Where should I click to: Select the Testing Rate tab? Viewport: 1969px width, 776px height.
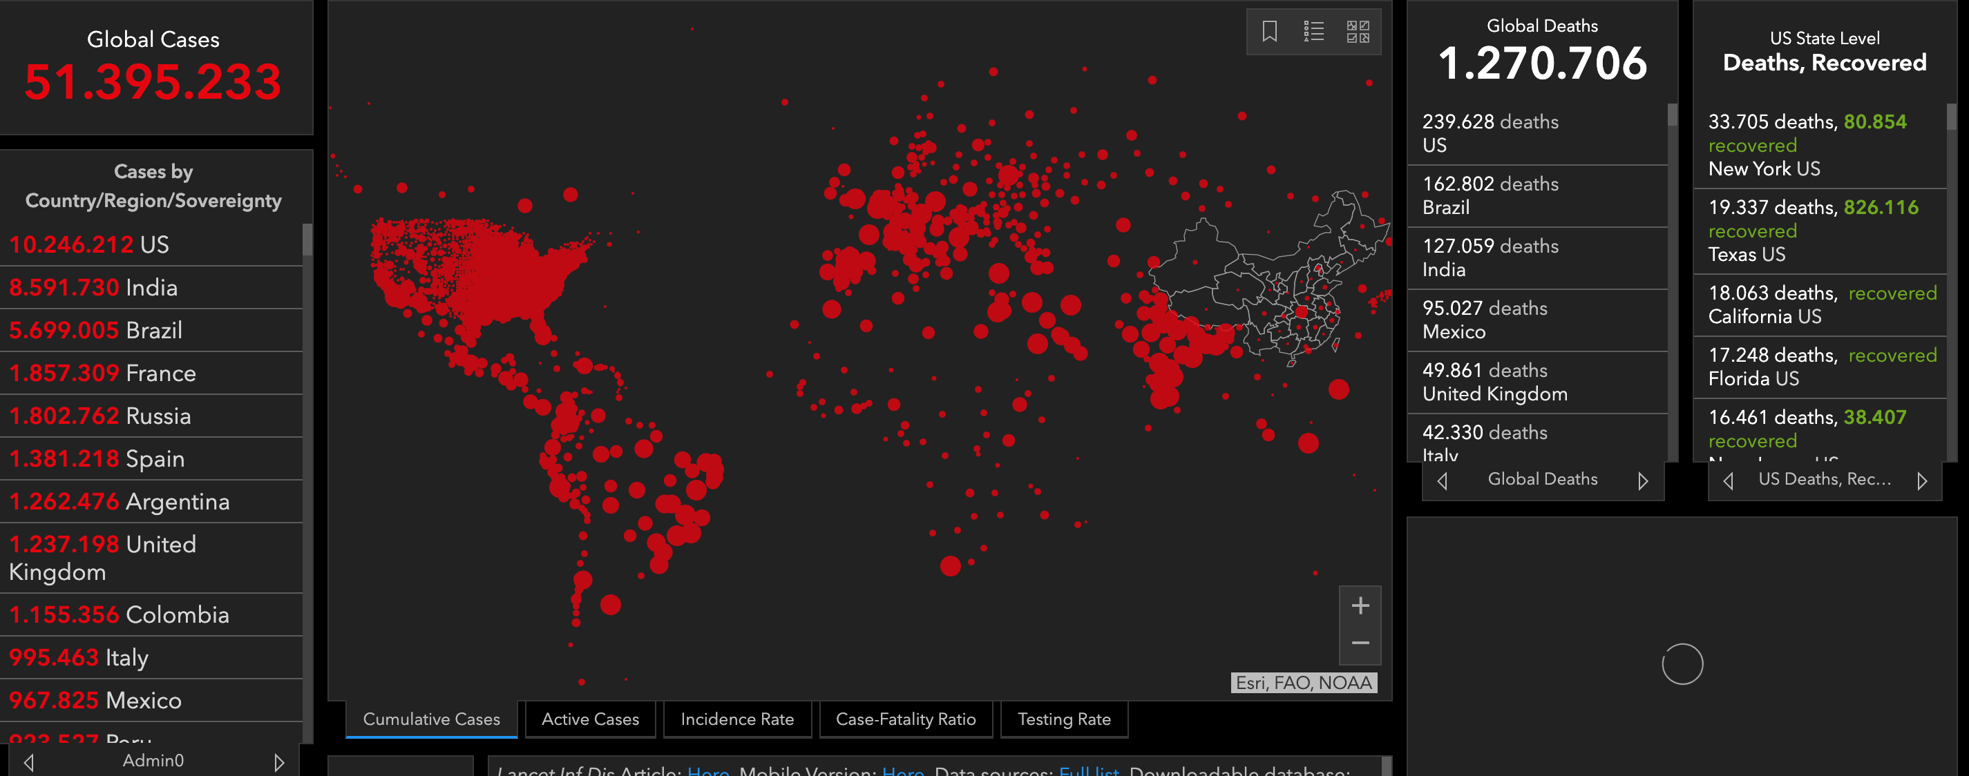coord(1064,719)
